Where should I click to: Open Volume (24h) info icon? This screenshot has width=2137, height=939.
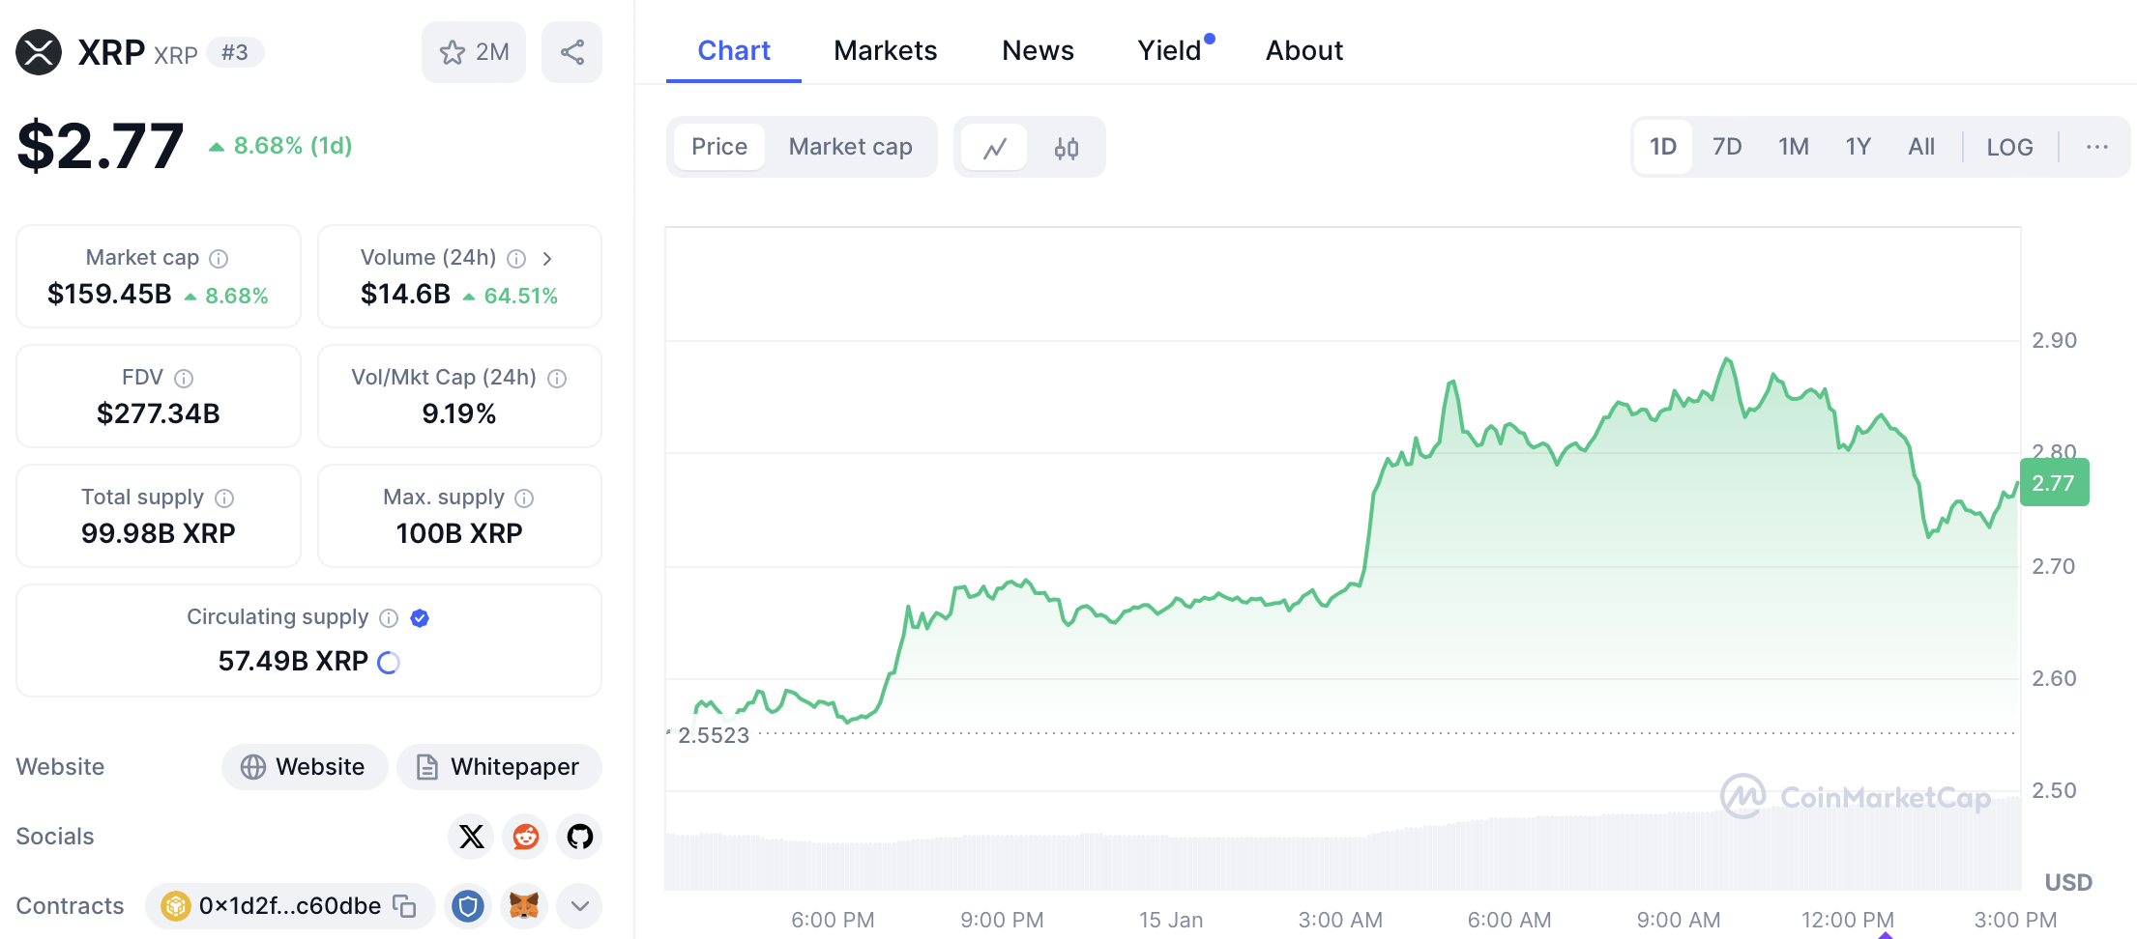tap(516, 258)
